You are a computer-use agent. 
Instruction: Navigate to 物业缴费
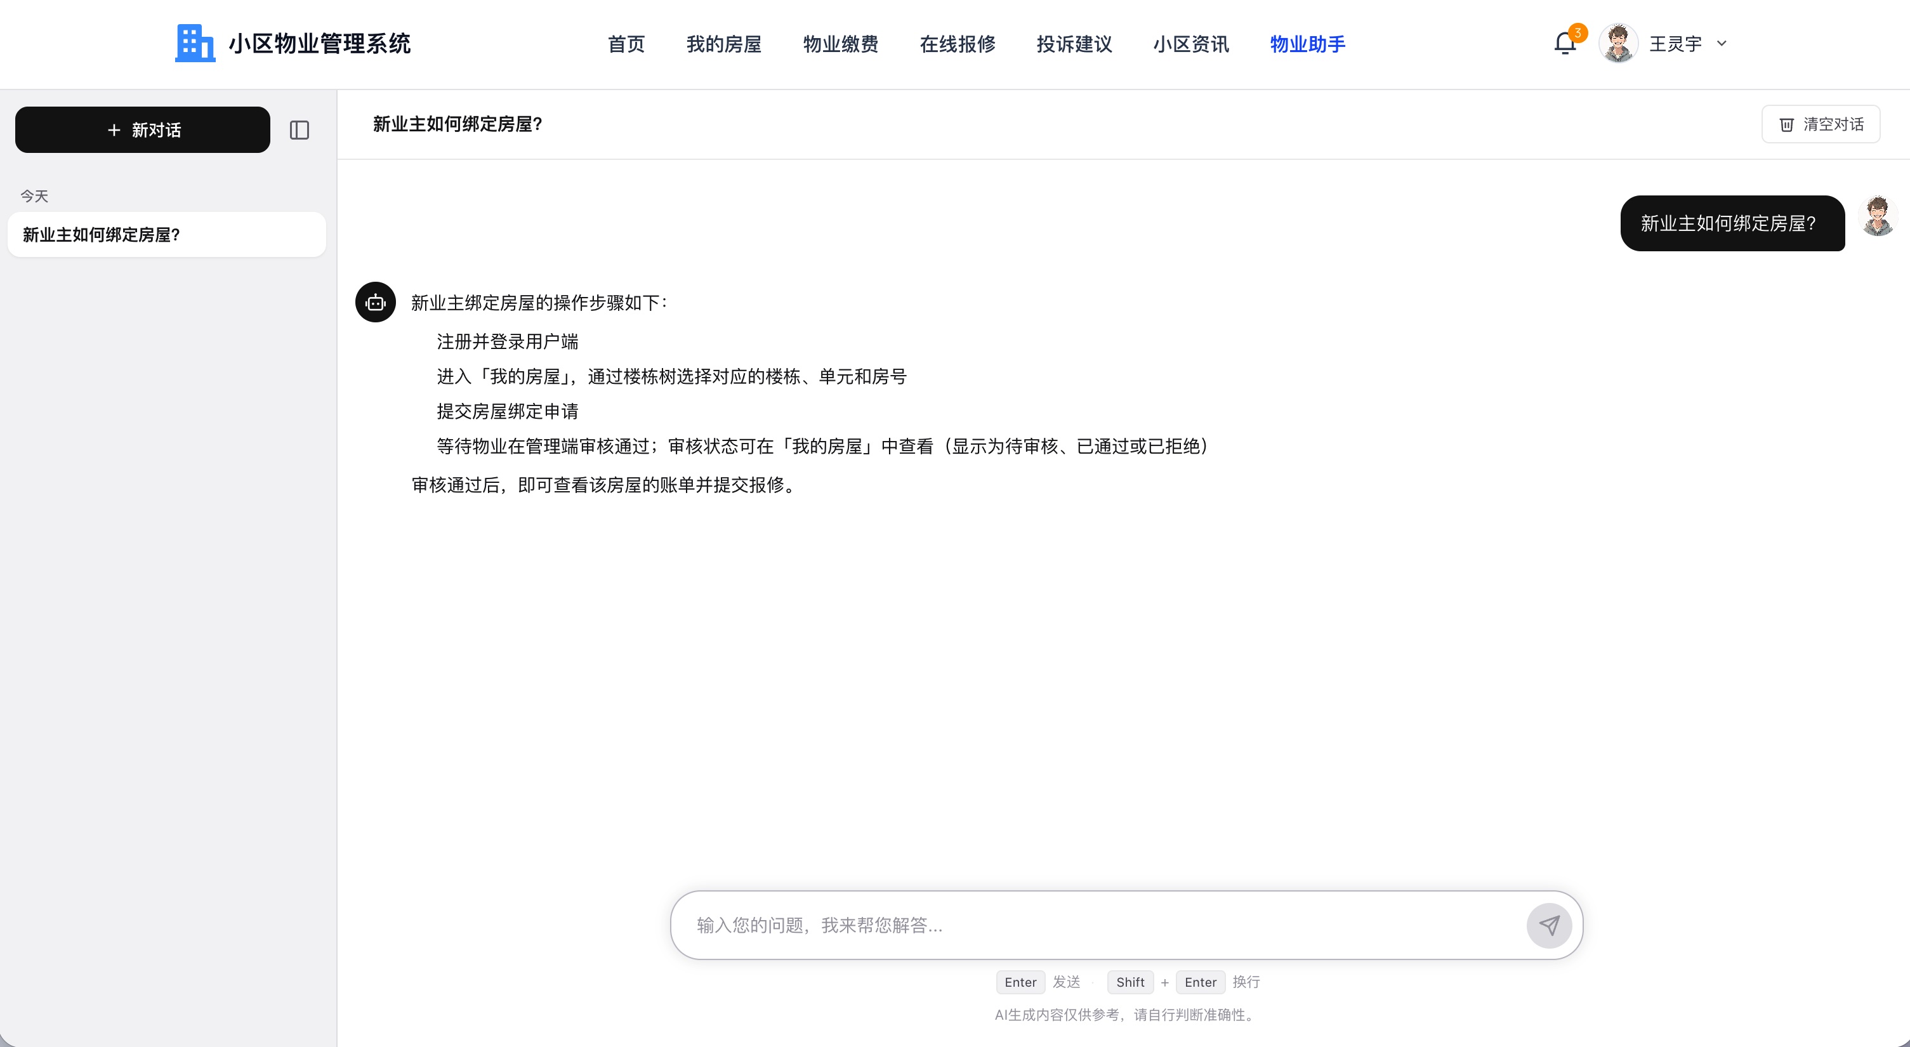(x=840, y=44)
